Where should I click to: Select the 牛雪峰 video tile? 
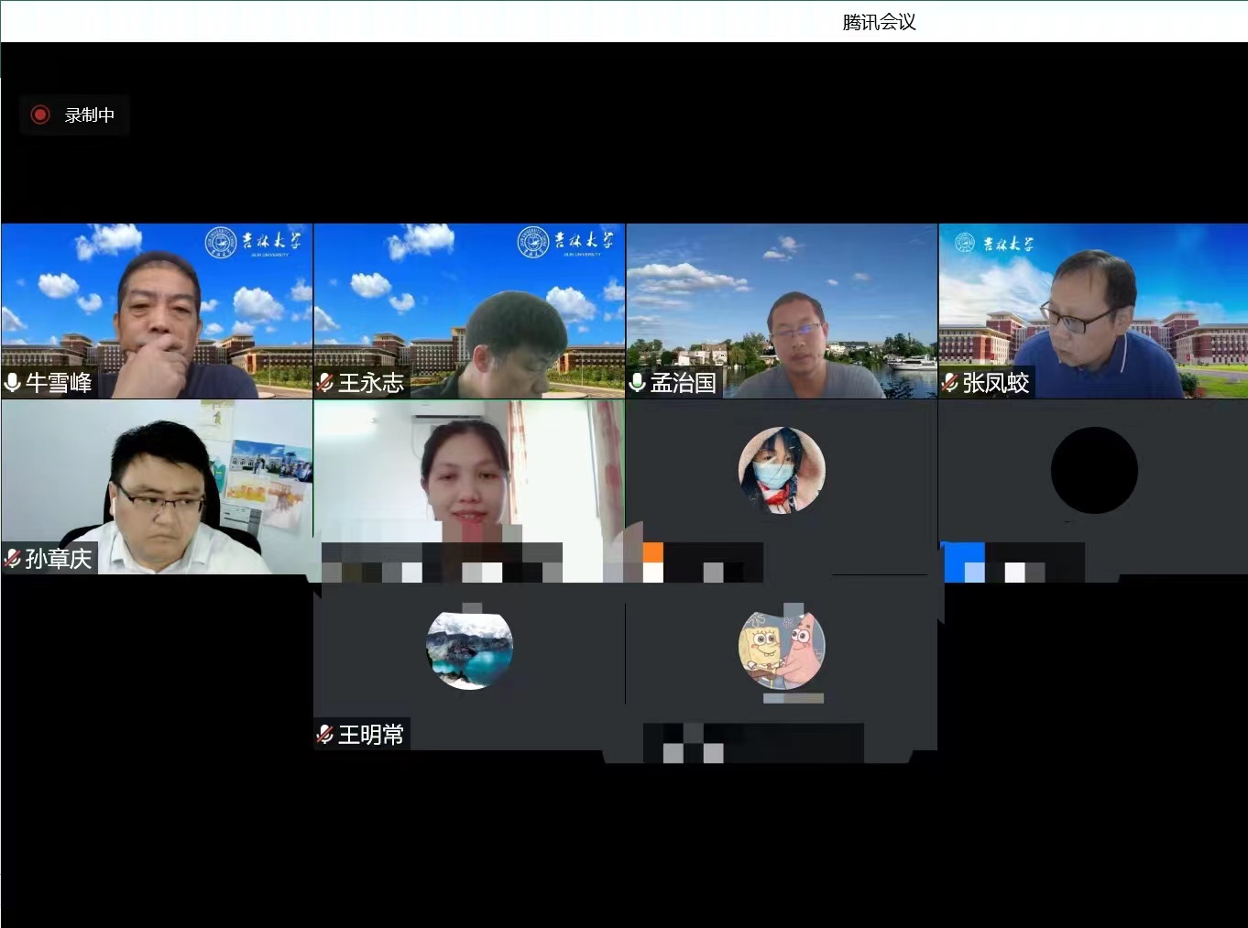(x=157, y=302)
